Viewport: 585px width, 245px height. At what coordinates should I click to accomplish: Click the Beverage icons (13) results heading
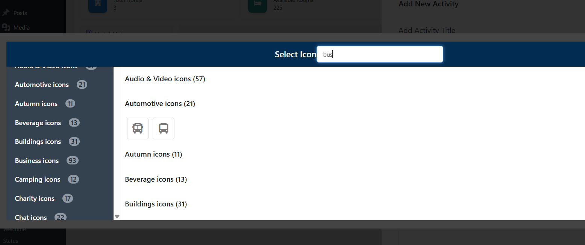pyautogui.click(x=156, y=179)
